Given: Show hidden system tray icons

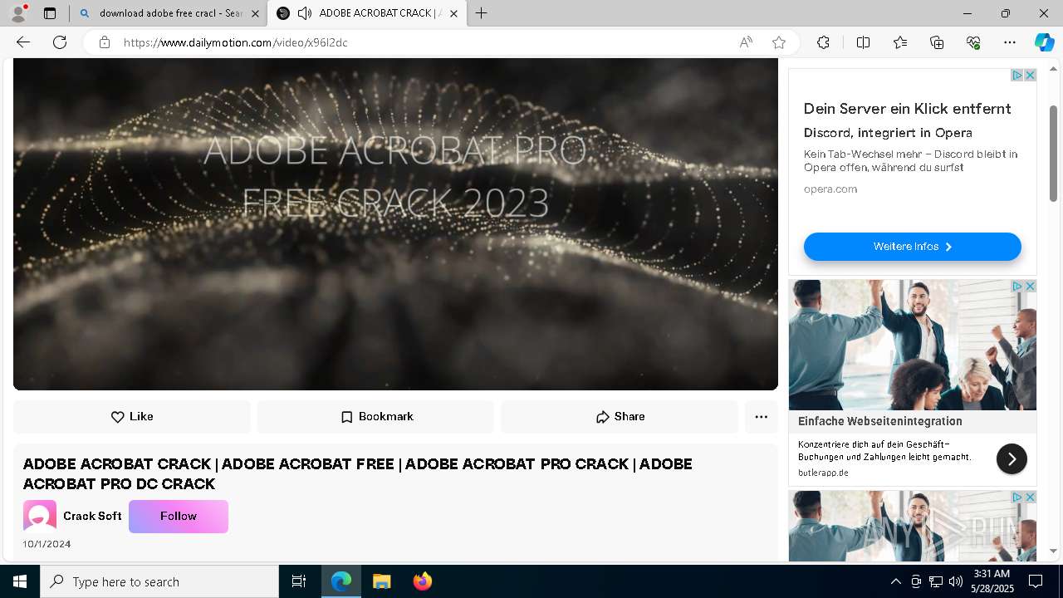Looking at the screenshot, I should (x=895, y=581).
